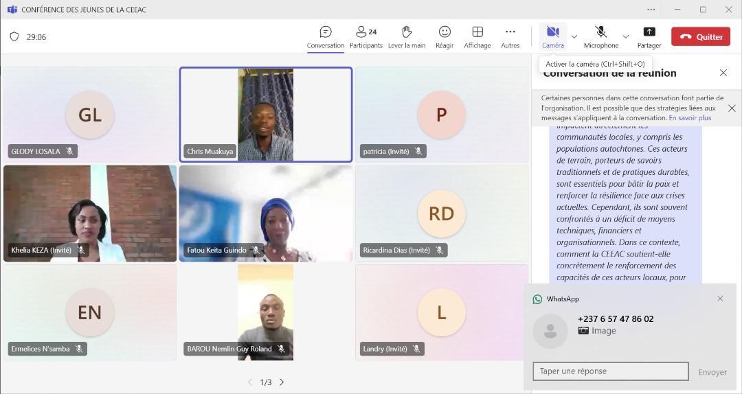This screenshot has height=394, width=742.
Task: Open the En savoir plus link
Action: (x=690, y=118)
